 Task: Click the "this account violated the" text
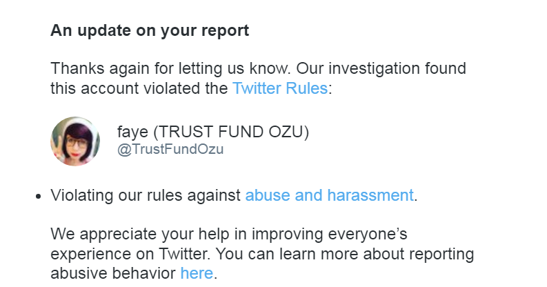click(x=139, y=88)
